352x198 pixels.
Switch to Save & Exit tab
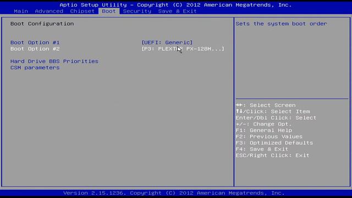point(177,11)
